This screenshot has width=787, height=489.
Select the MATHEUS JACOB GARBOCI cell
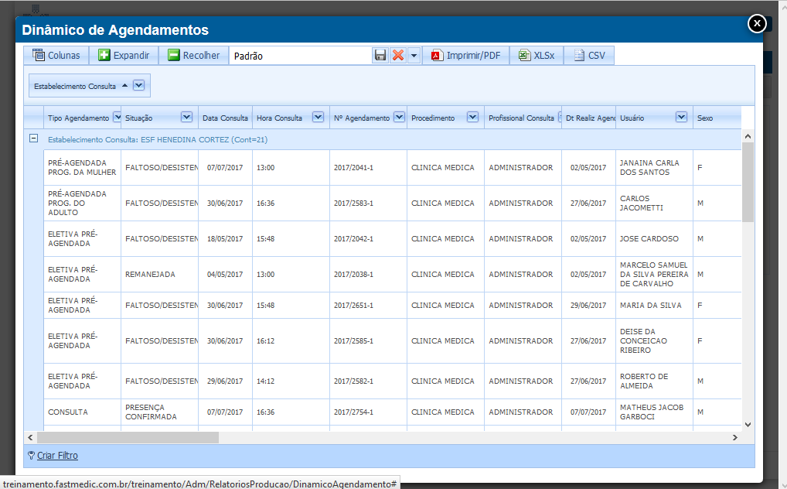pyautogui.click(x=654, y=412)
